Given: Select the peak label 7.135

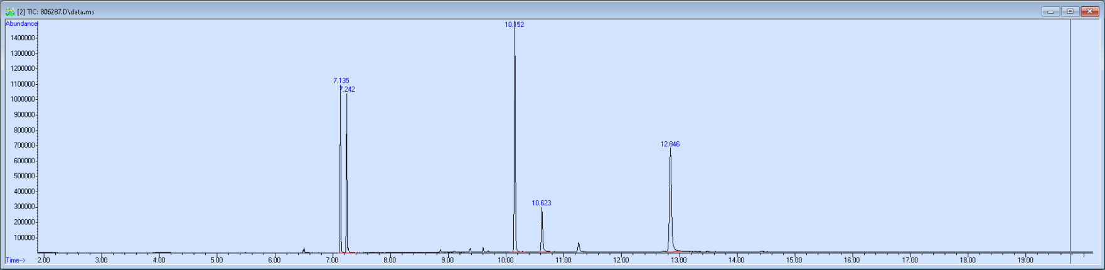Looking at the screenshot, I should click(341, 80).
